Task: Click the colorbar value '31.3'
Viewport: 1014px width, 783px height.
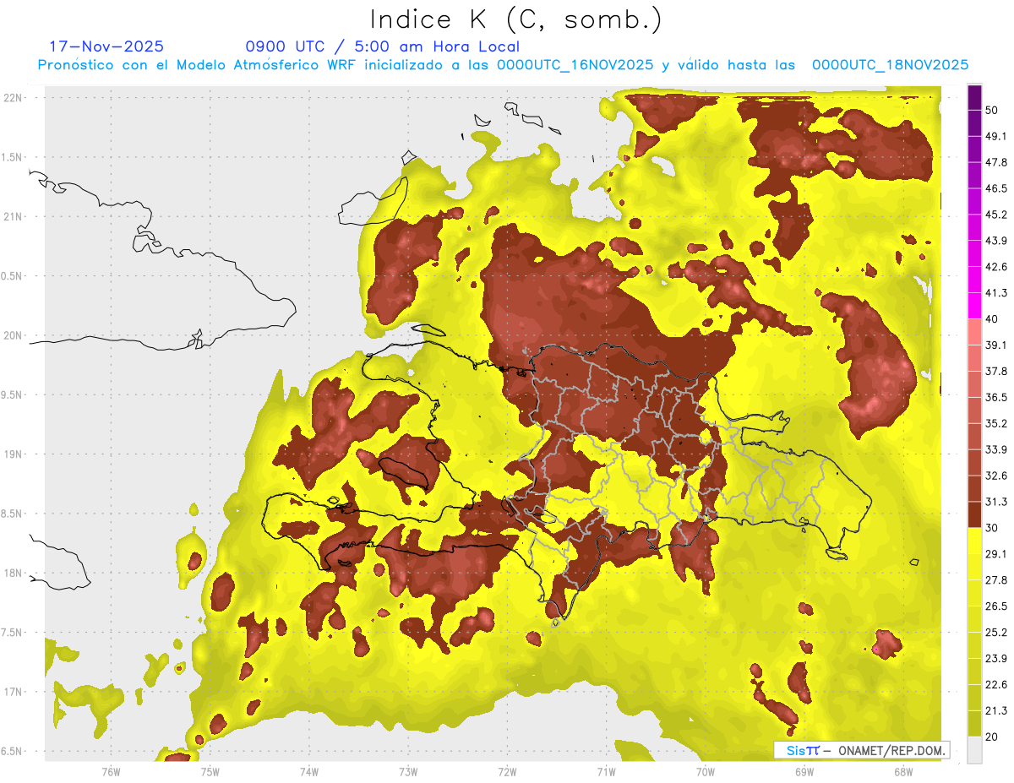Action: tap(996, 502)
